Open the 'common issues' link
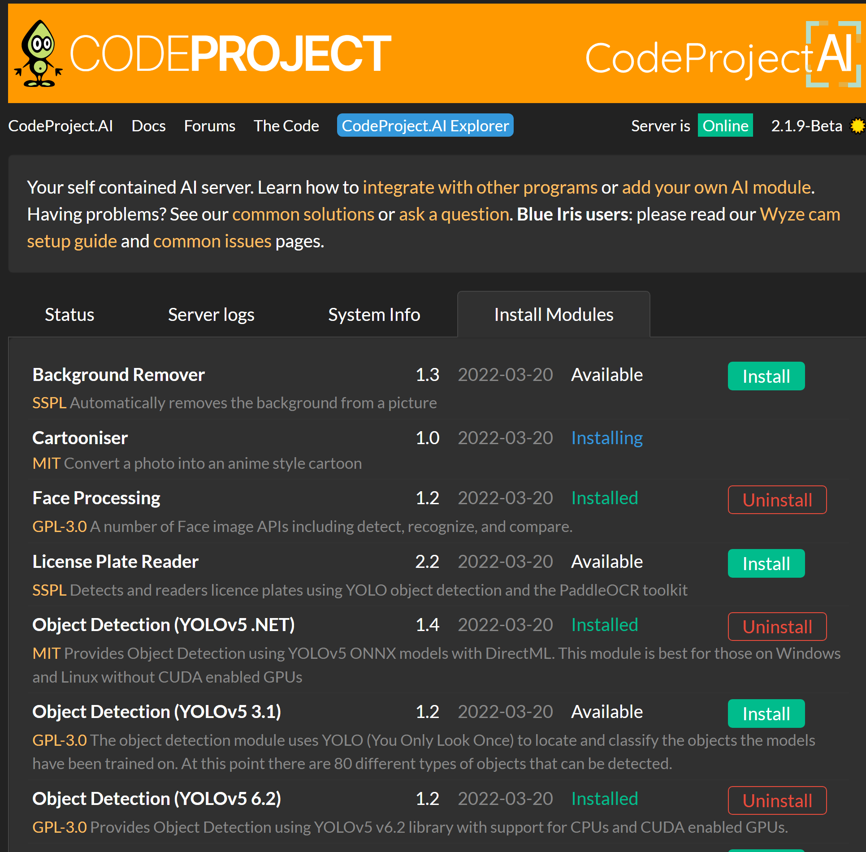Screen dimensions: 866x852 pyautogui.click(x=212, y=241)
